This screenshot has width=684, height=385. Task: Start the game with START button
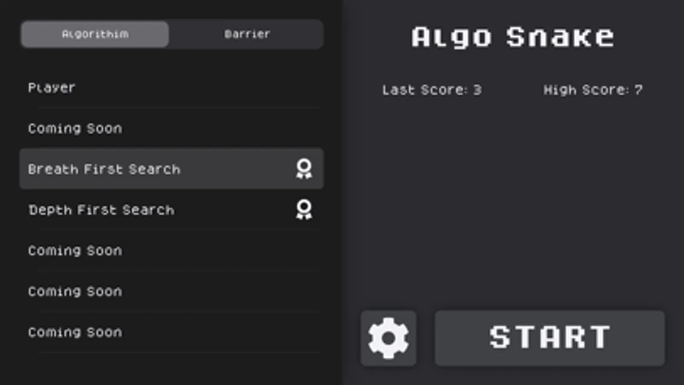point(550,338)
